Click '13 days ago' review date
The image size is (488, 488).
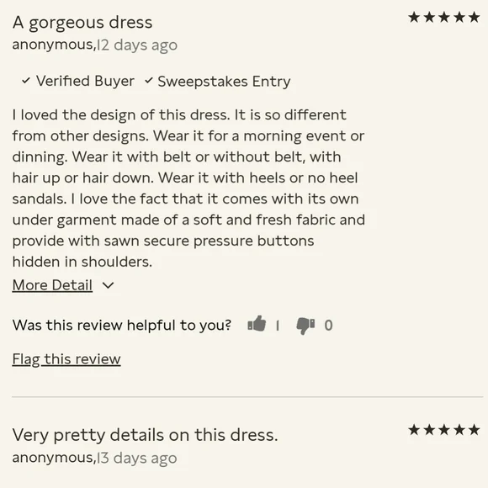click(137, 458)
